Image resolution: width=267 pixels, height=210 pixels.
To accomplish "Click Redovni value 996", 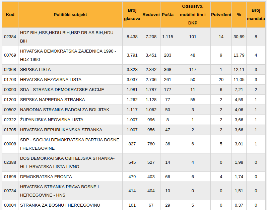I will pos(151,120).
